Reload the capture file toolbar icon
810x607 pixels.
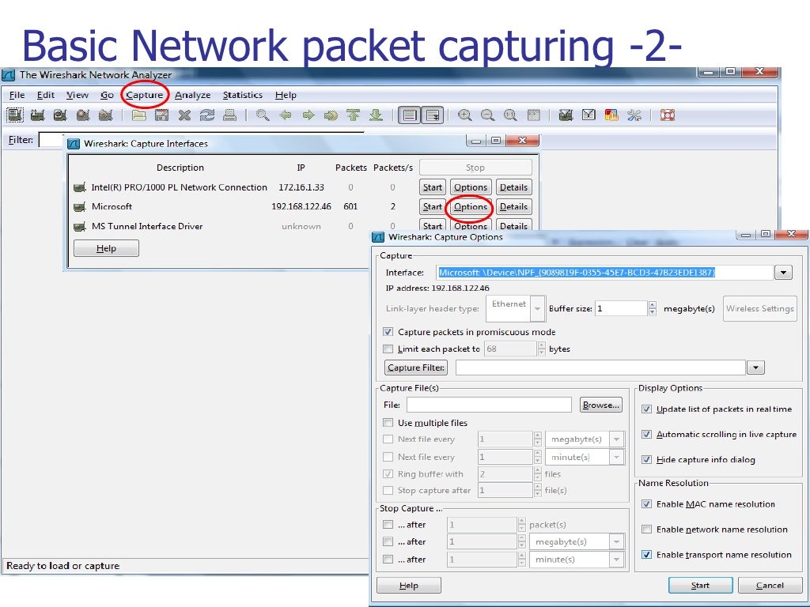pyautogui.click(x=207, y=115)
